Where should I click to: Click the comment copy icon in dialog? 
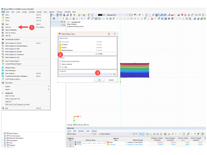[114, 74]
